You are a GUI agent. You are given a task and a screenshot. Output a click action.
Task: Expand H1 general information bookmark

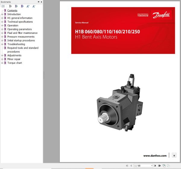2,18
